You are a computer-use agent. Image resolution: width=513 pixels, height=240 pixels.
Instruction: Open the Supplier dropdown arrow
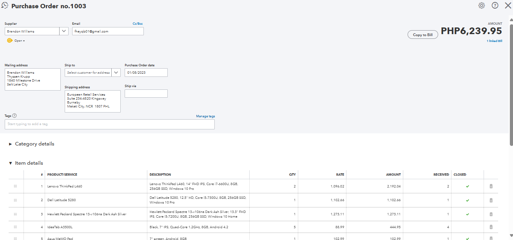coord(64,31)
